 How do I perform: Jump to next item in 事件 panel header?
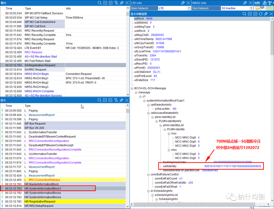tap(111, 3)
